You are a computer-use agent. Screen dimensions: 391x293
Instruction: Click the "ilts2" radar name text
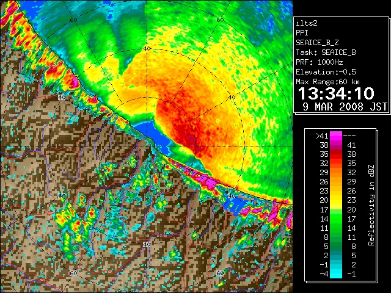(307, 23)
